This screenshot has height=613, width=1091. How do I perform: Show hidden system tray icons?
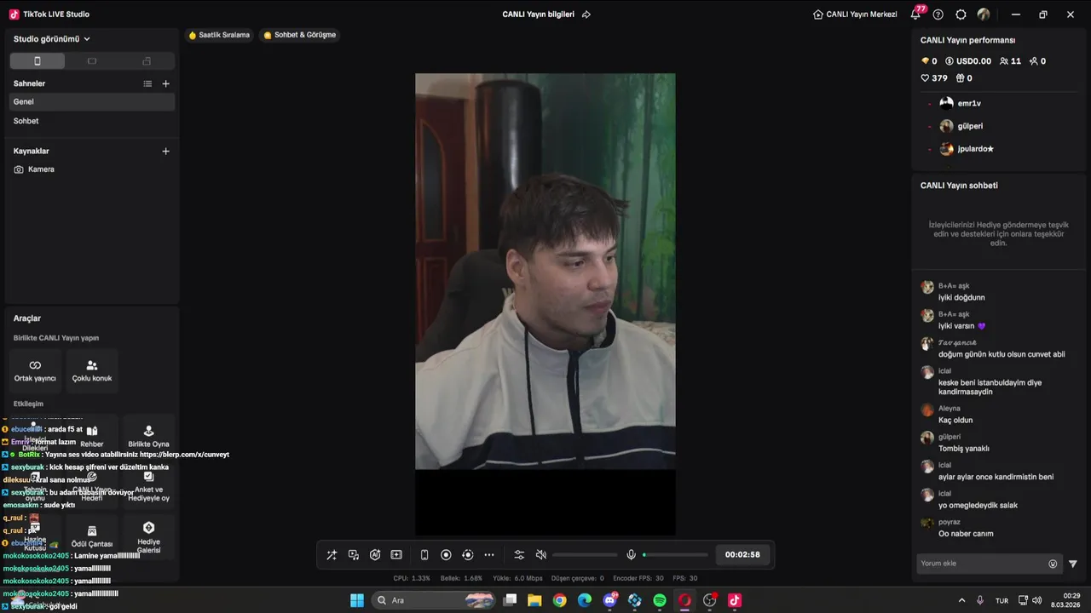point(961,600)
